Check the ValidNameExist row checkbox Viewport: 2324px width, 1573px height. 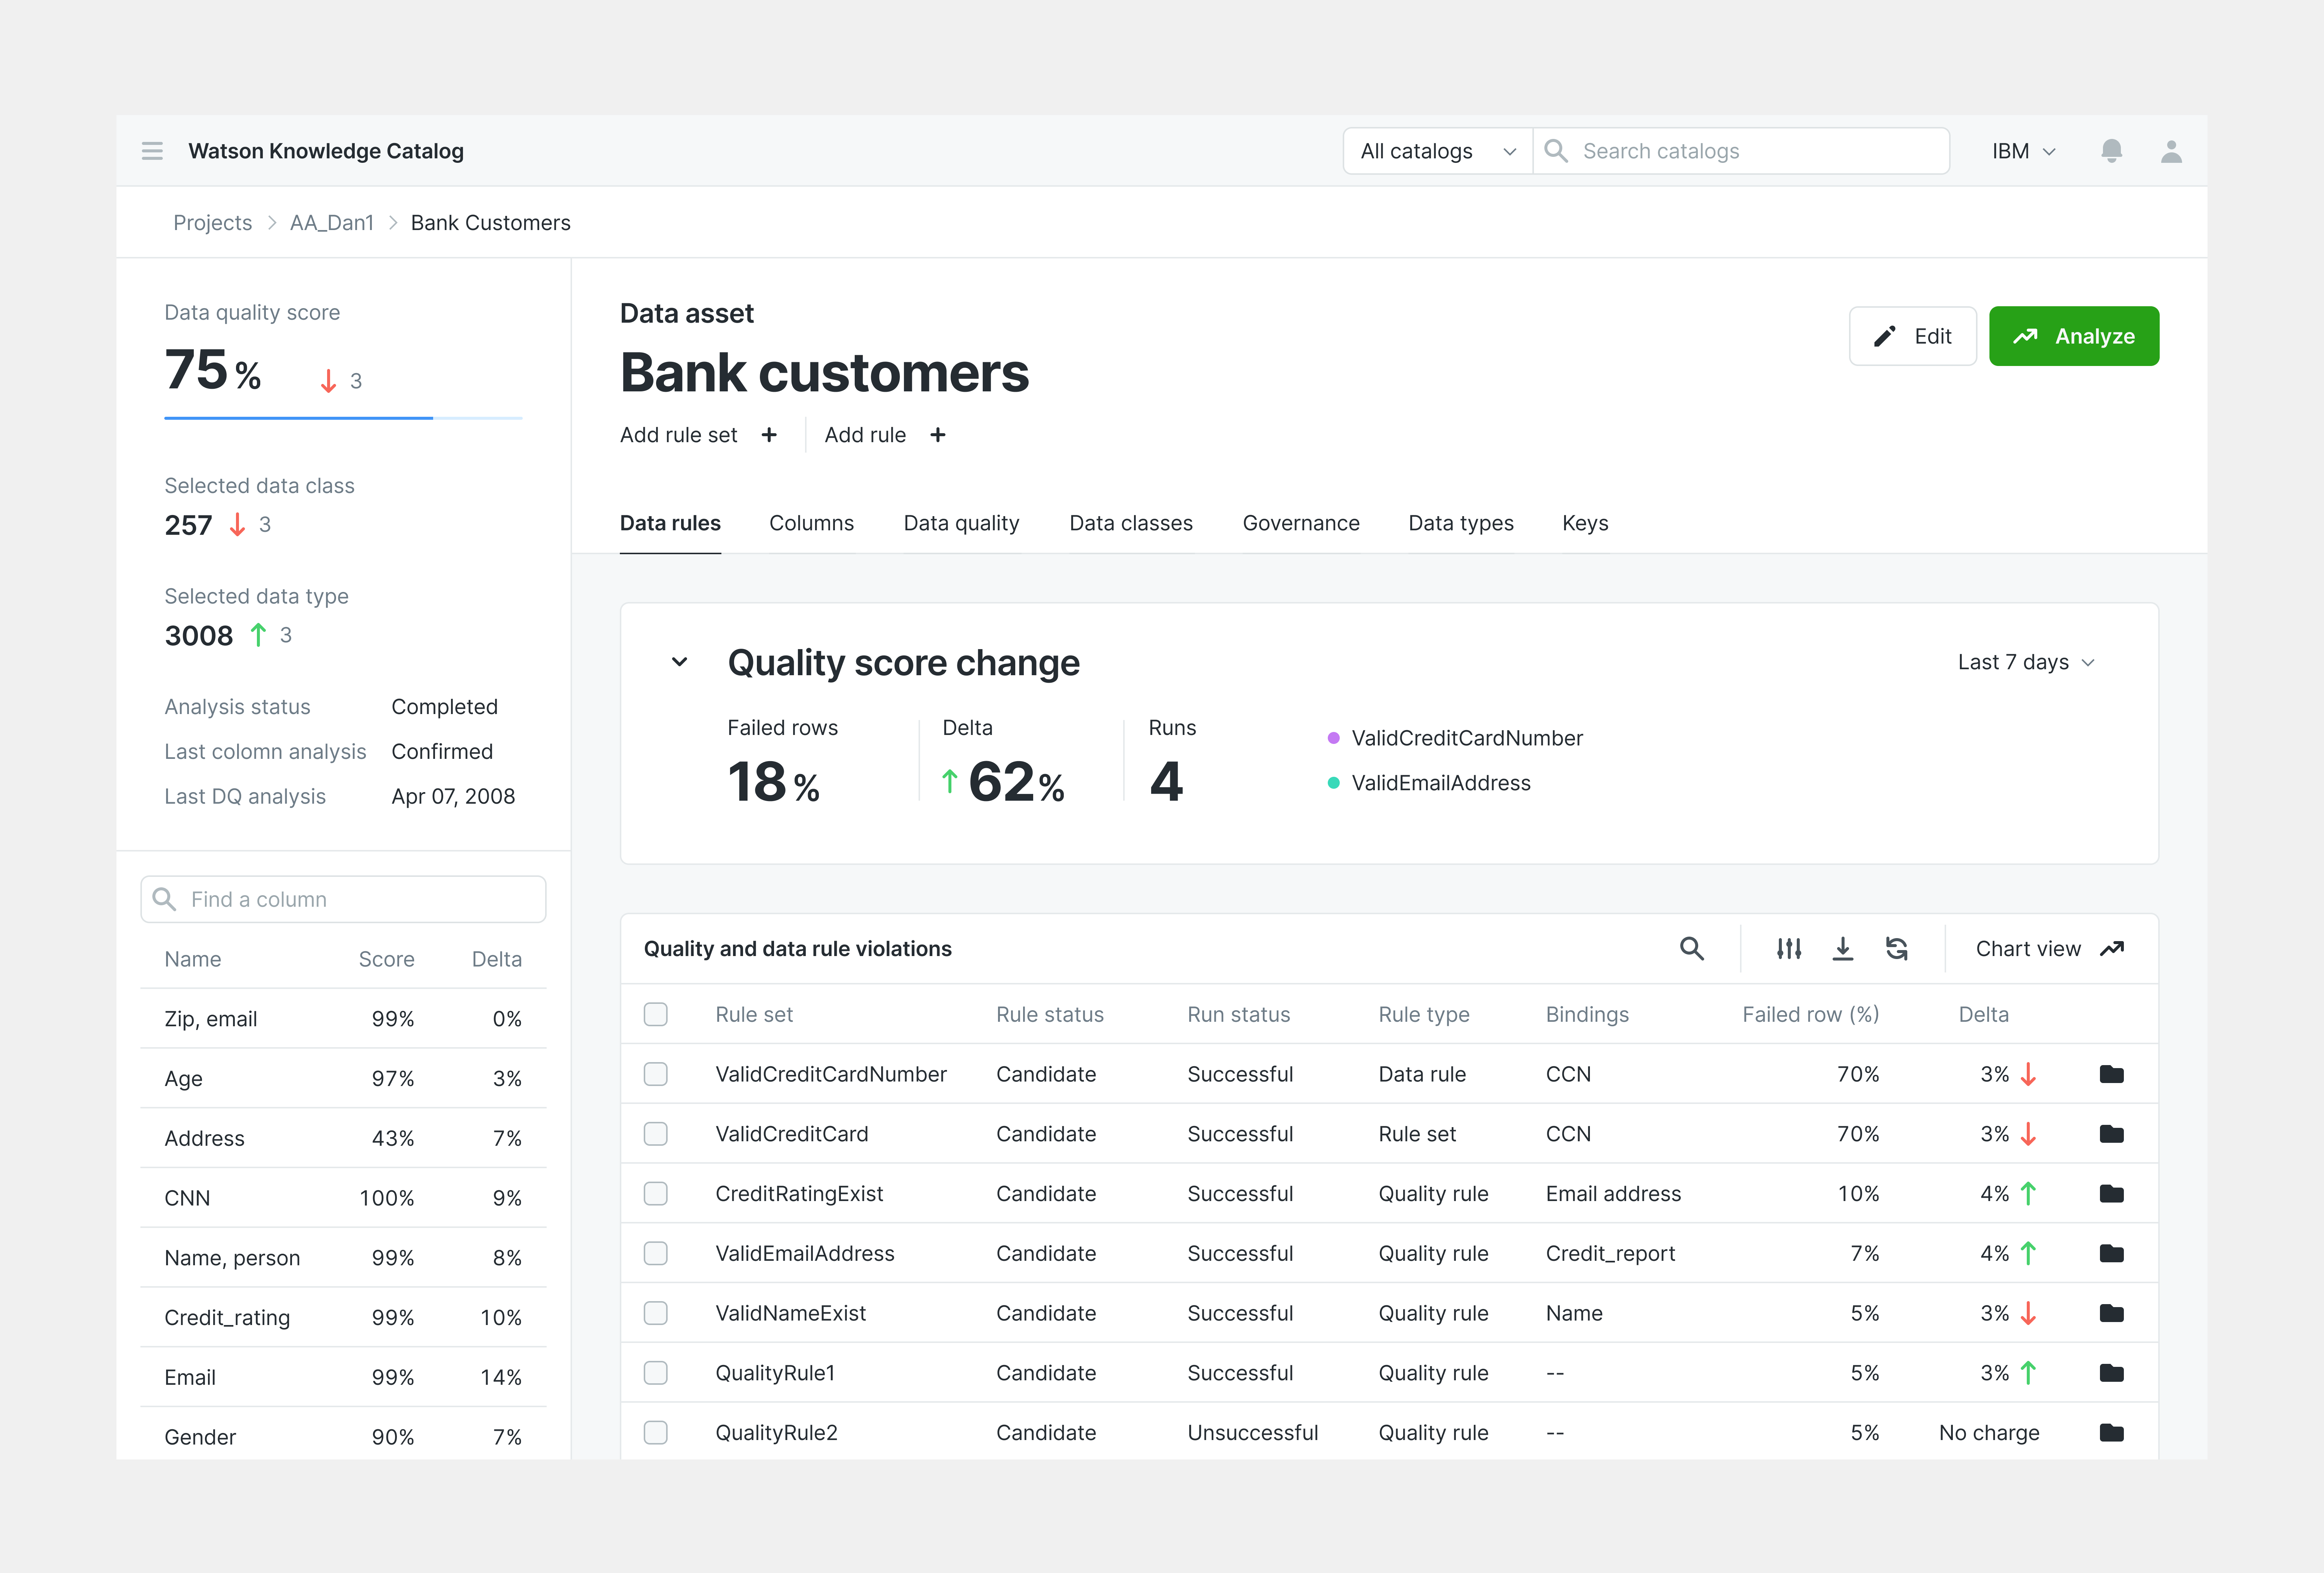(x=656, y=1313)
